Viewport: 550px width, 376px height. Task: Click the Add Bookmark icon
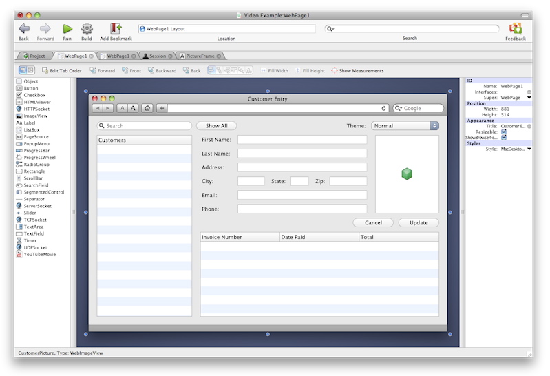116,29
